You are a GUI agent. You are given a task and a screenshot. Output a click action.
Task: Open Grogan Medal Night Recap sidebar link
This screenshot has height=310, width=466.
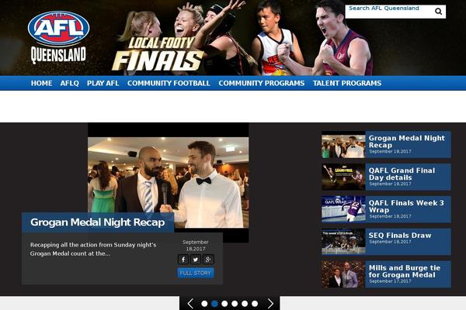[406, 142]
